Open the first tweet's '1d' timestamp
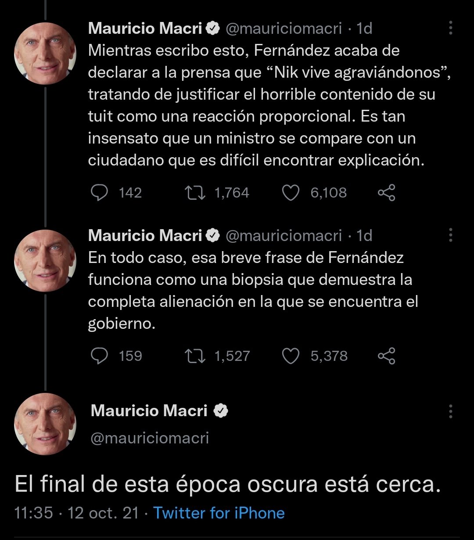 pyautogui.click(x=364, y=29)
